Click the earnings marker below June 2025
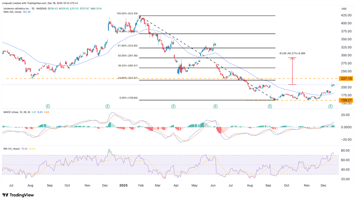356x201 pixels. [x=215, y=106]
